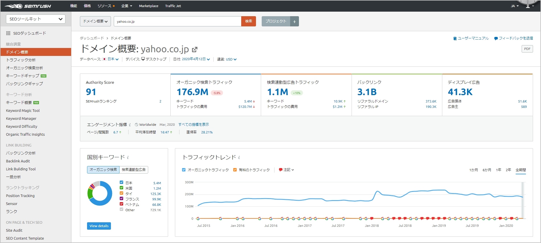Select the 6か月 time range

487,170
